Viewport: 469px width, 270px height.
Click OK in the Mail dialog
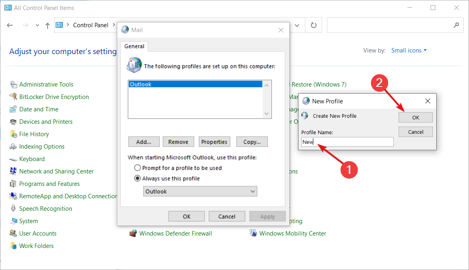186,216
